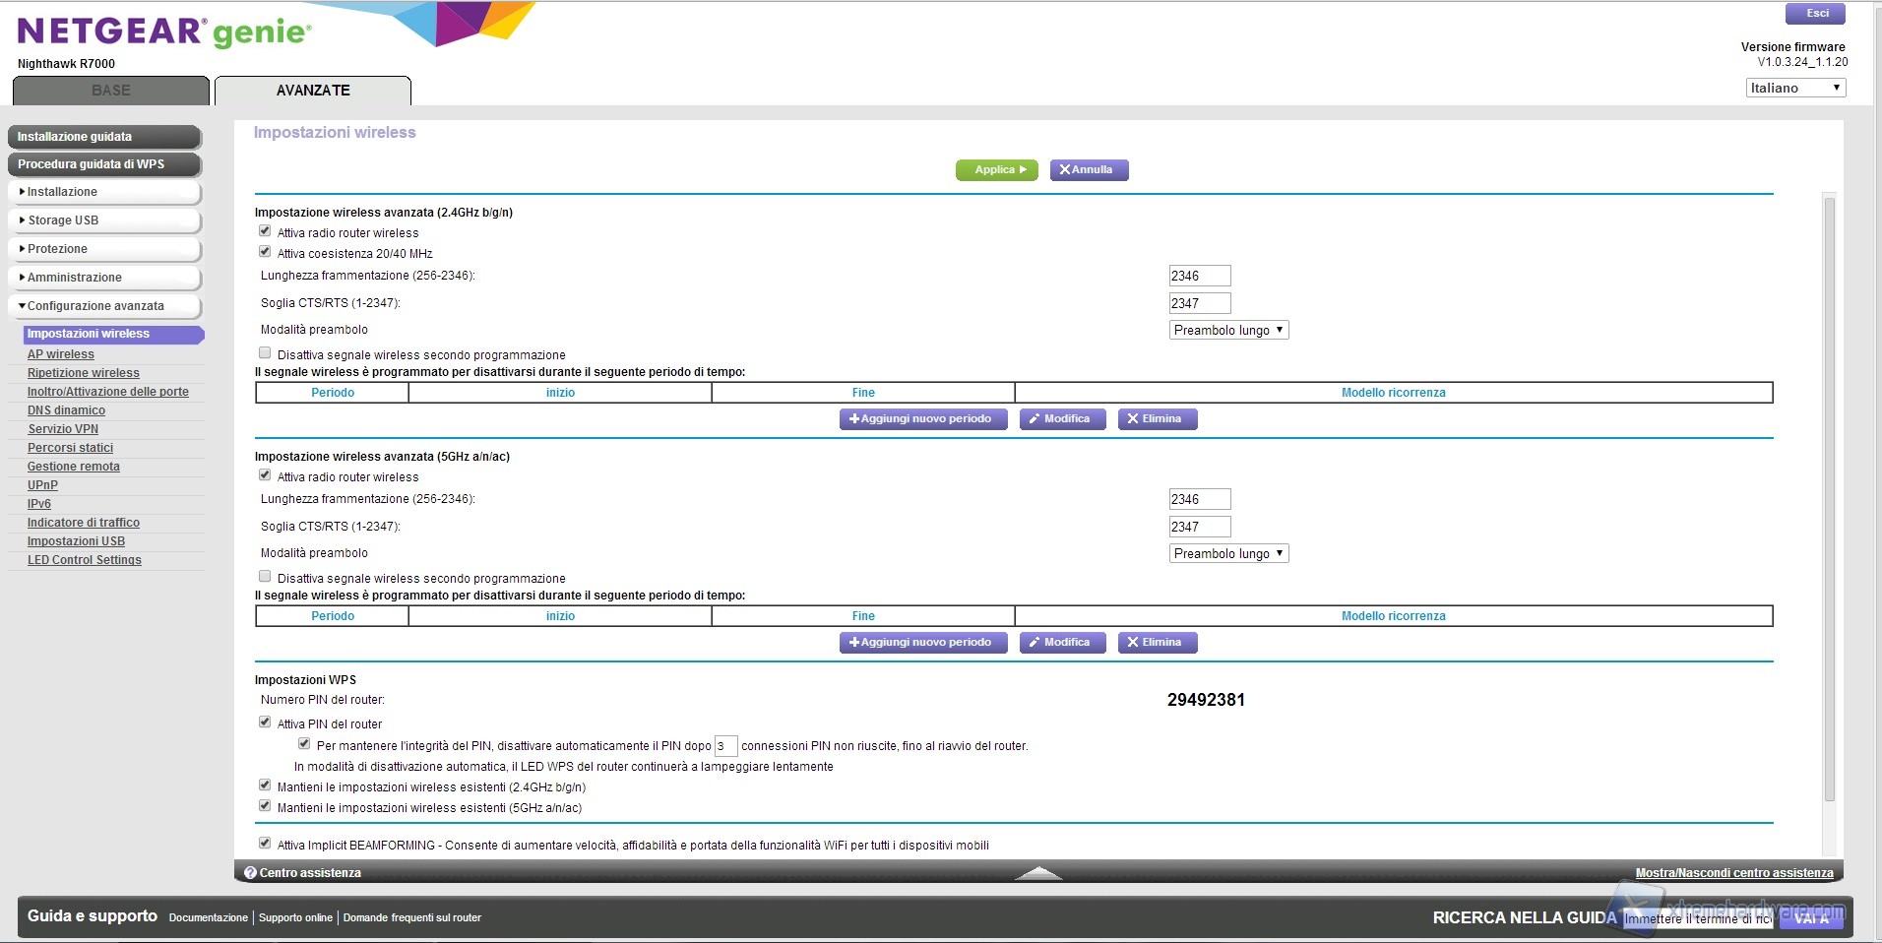The height and width of the screenshot is (943, 1882).
Task: Switch to the BASE tab
Action: [111, 91]
